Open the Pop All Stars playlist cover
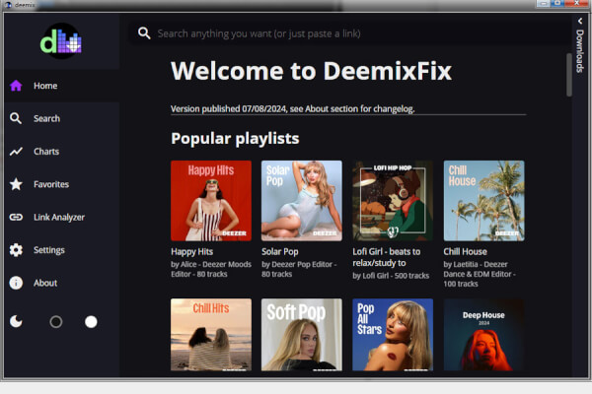The image size is (592, 394). coord(393,335)
